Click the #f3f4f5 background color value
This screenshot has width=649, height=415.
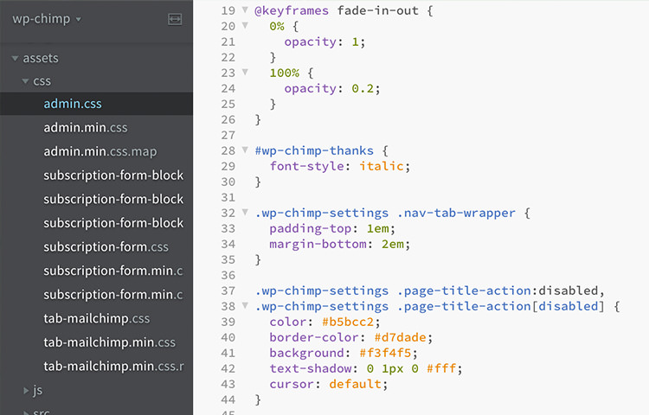click(x=367, y=354)
